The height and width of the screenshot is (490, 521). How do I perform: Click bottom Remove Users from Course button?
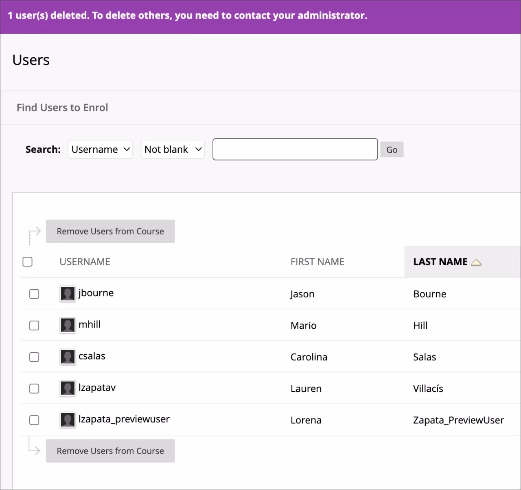[110, 451]
